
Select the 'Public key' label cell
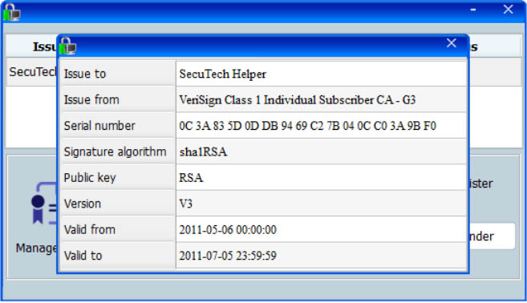click(x=117, y=178)
